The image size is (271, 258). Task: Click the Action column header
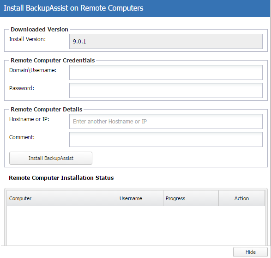tap(241, 198)
